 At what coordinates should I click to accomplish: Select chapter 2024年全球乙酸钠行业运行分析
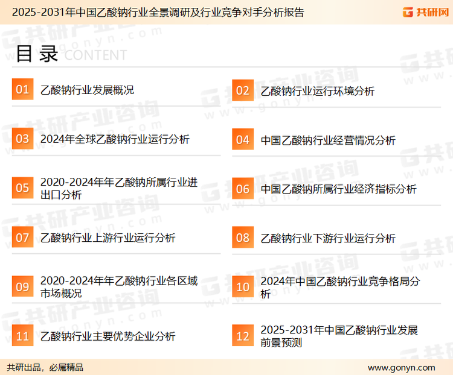pos(115,139)
